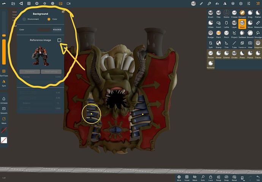Open the Lathe tool
Viewport: 262px width, 182px height.
(x=226, y=24)
